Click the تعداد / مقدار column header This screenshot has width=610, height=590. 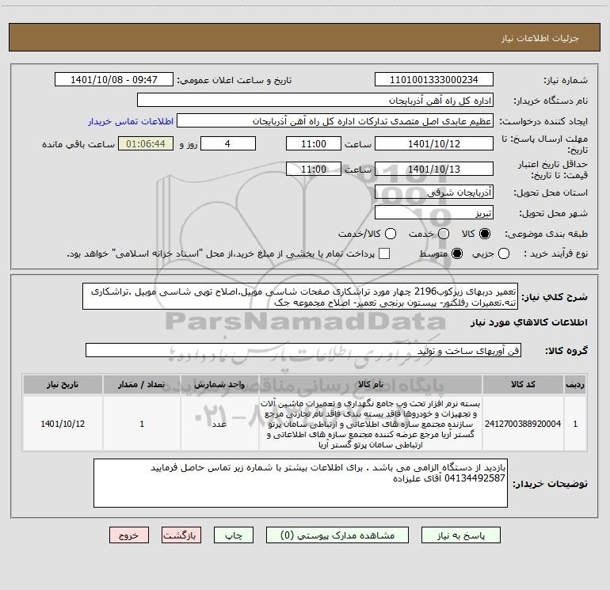(142, 385)
